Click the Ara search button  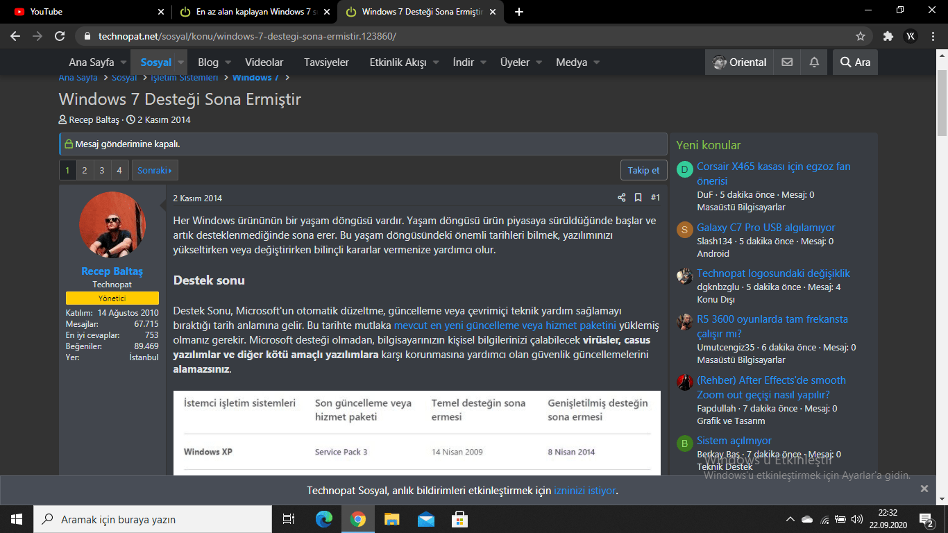tap(855, 62)
